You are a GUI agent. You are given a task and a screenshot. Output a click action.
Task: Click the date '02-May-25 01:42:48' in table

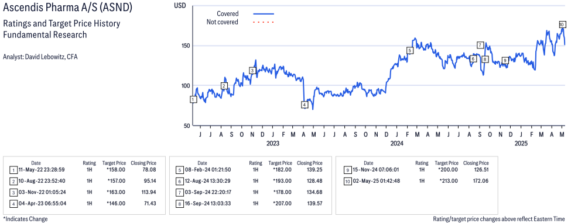pyautogui.click(x=377, y=181)
